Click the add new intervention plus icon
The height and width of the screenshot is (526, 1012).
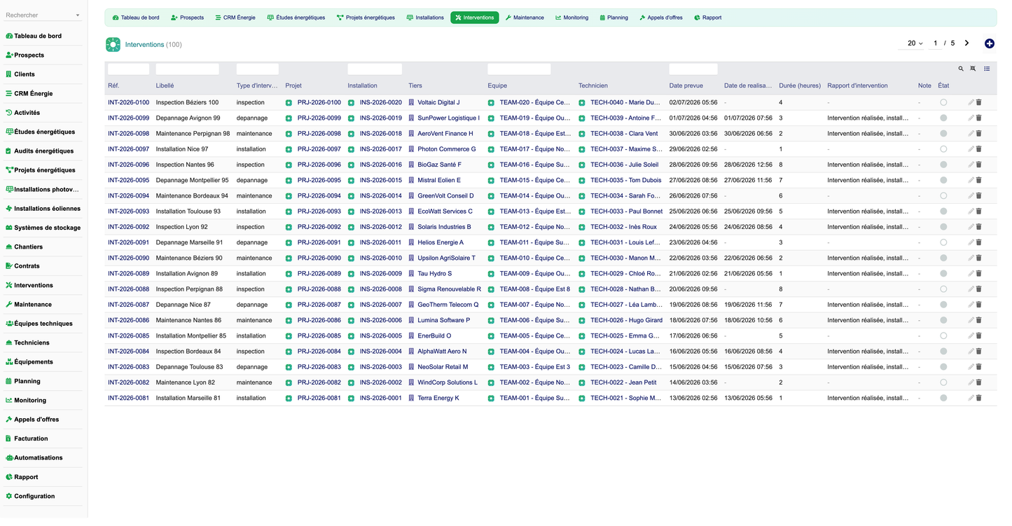989,43
